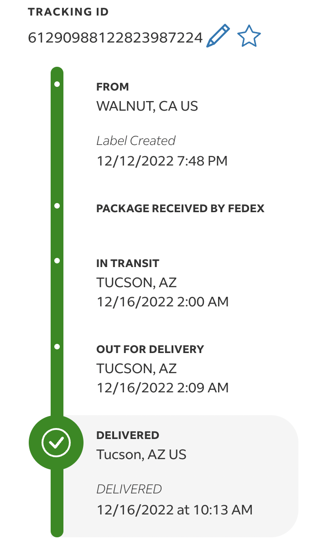The image size is (313, 546).
Task: Click the TRACKING ID heading
Action: 68,12
